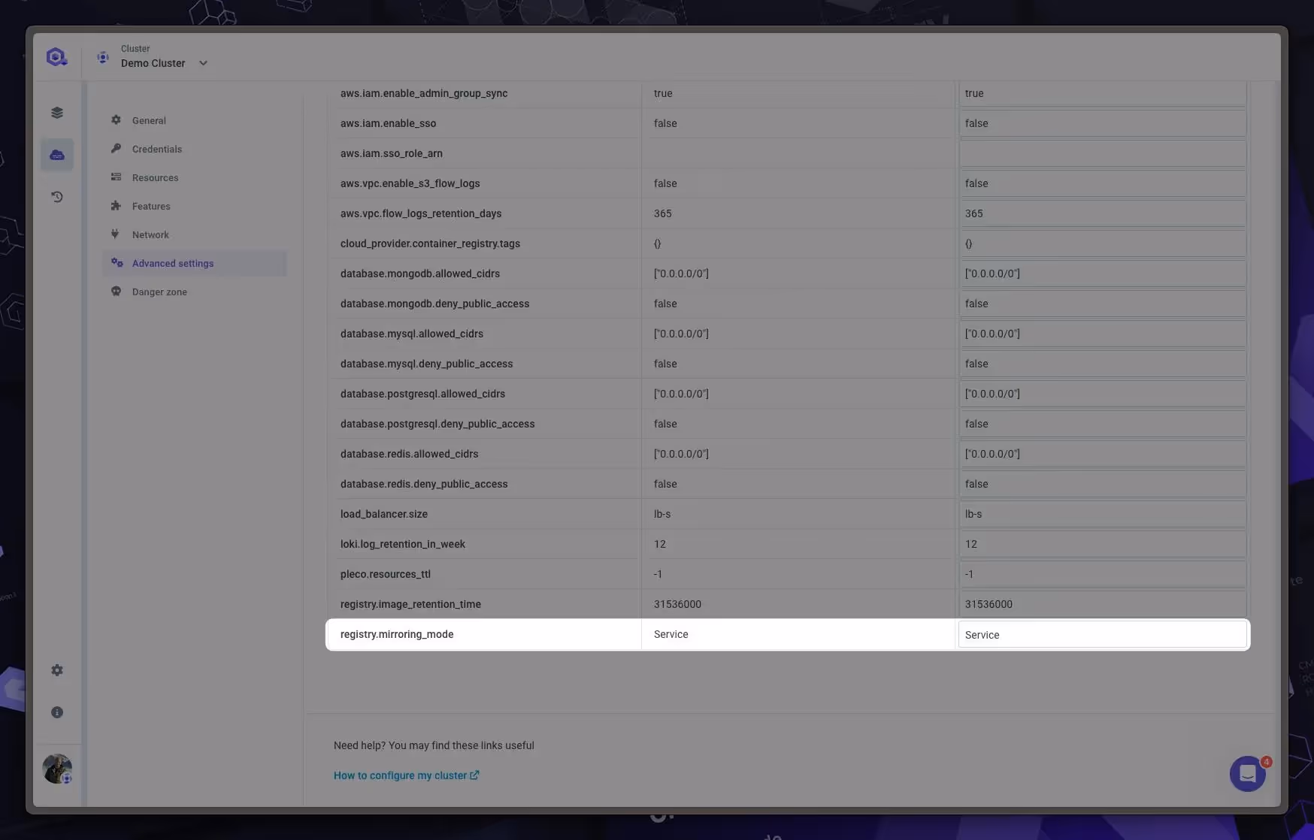Open the settings gear at the bottom rail

57,669
